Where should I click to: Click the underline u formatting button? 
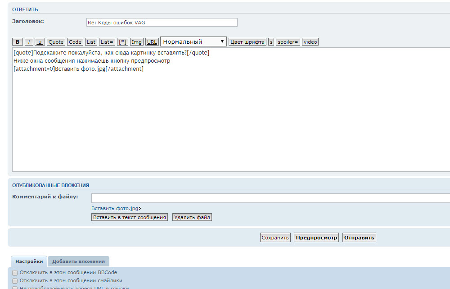40,42
